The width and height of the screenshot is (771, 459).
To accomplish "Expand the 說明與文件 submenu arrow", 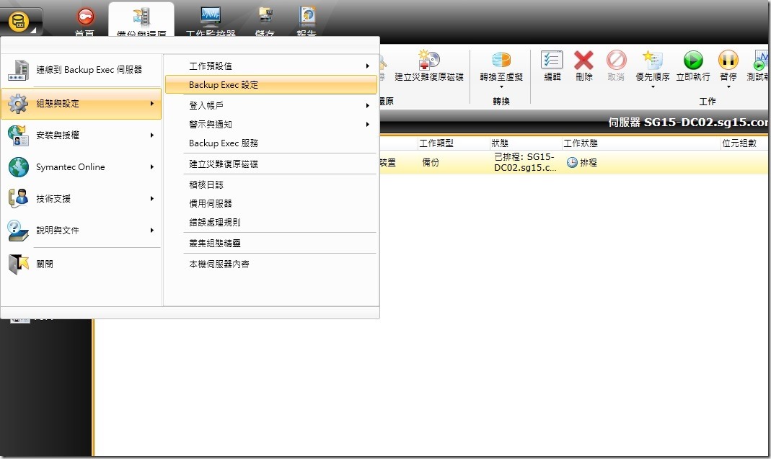I will tap(152, 230).
